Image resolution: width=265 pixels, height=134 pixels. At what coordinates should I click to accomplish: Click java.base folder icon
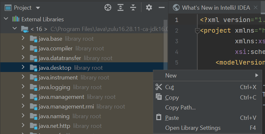[x=33, y=39]
